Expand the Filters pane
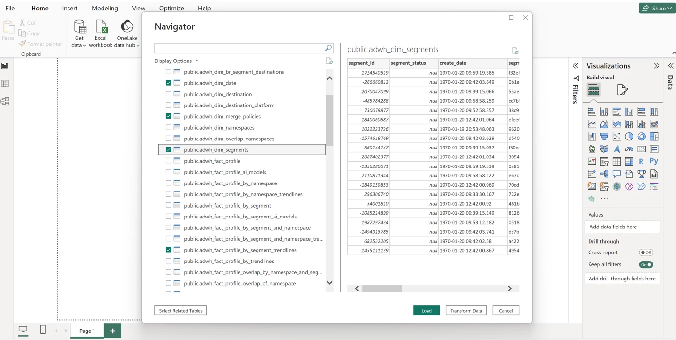 pos(575,66)
